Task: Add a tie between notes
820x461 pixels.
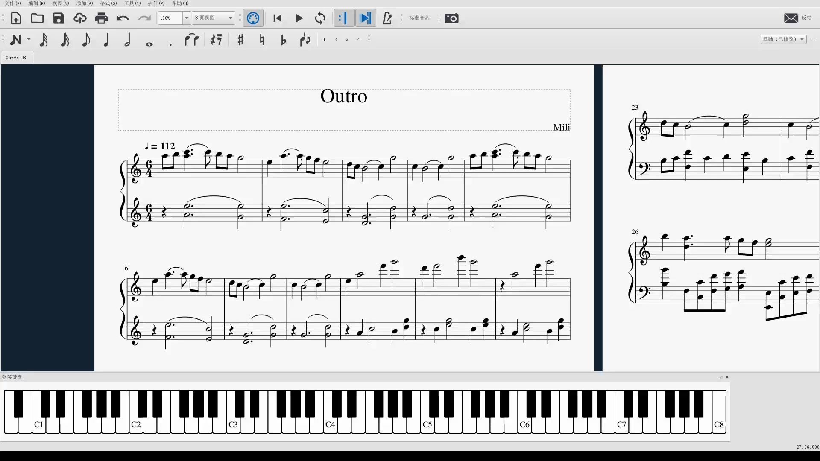Action: coord(192,40)
